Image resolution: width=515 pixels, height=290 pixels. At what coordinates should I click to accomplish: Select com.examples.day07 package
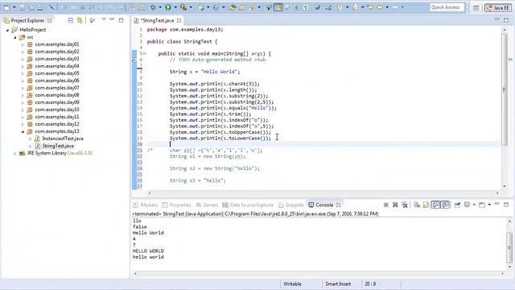click(57, 88)
